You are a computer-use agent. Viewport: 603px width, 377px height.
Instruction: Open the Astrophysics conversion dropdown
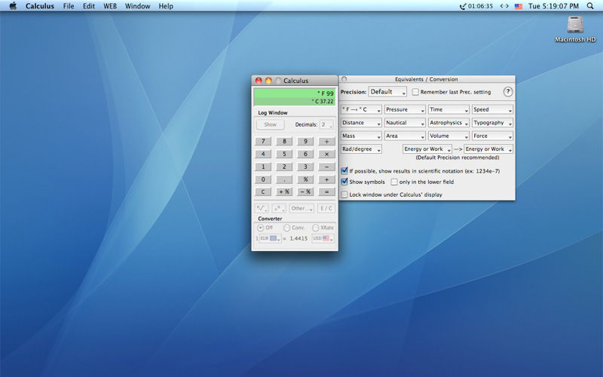pyautogui.click(x=448, y=123)
